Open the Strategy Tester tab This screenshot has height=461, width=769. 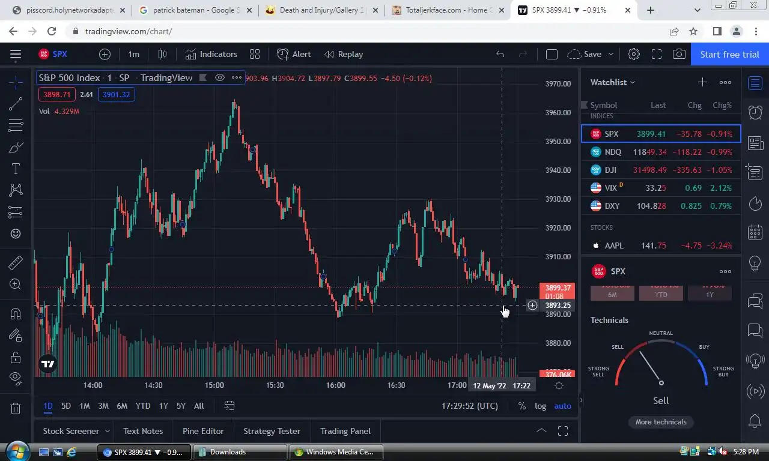tap(272, 431)
